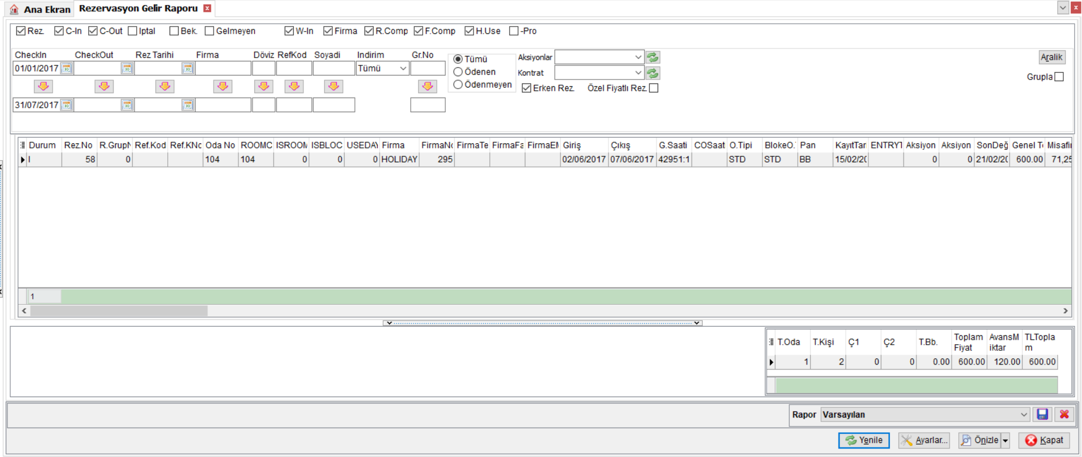Click the Ana Ekran home icon
1082x457 pixels.
14,9
